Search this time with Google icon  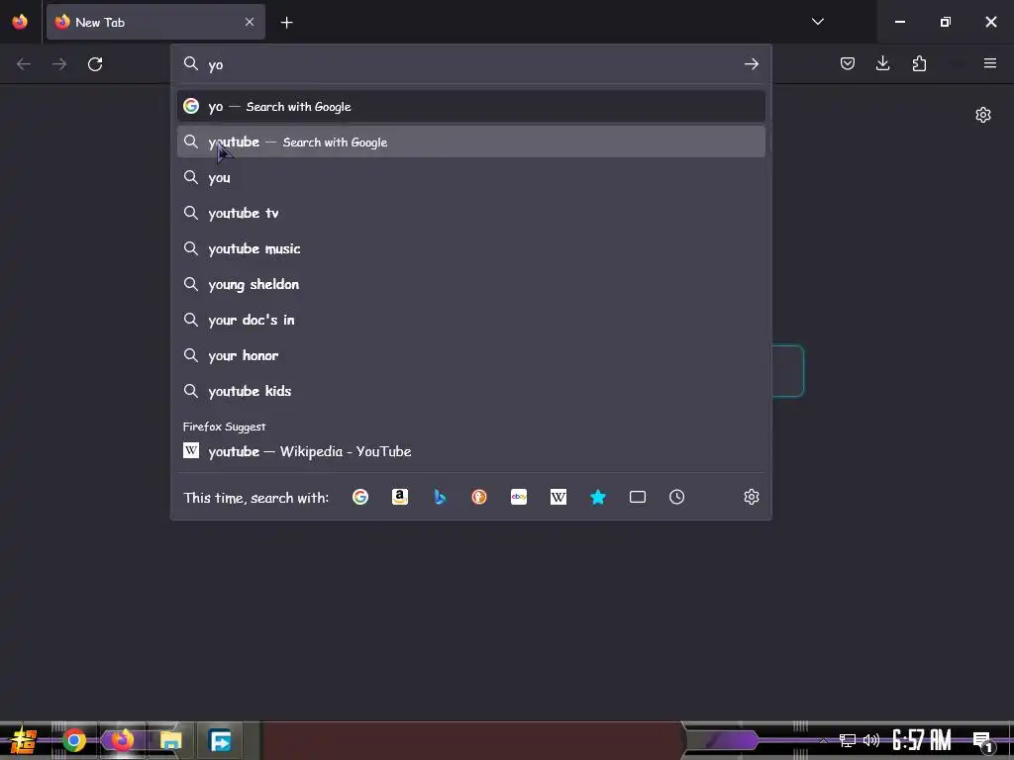tap(360, 497)
